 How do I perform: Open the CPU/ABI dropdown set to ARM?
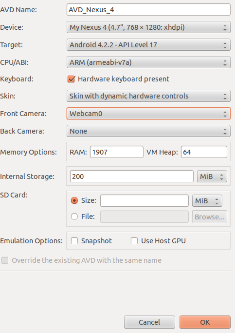148,62
